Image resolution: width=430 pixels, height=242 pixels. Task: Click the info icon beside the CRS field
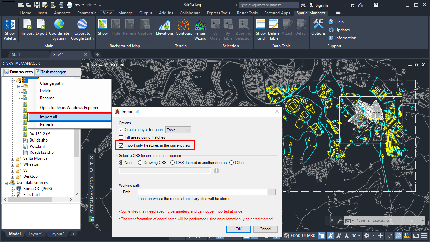coord(216,171)
